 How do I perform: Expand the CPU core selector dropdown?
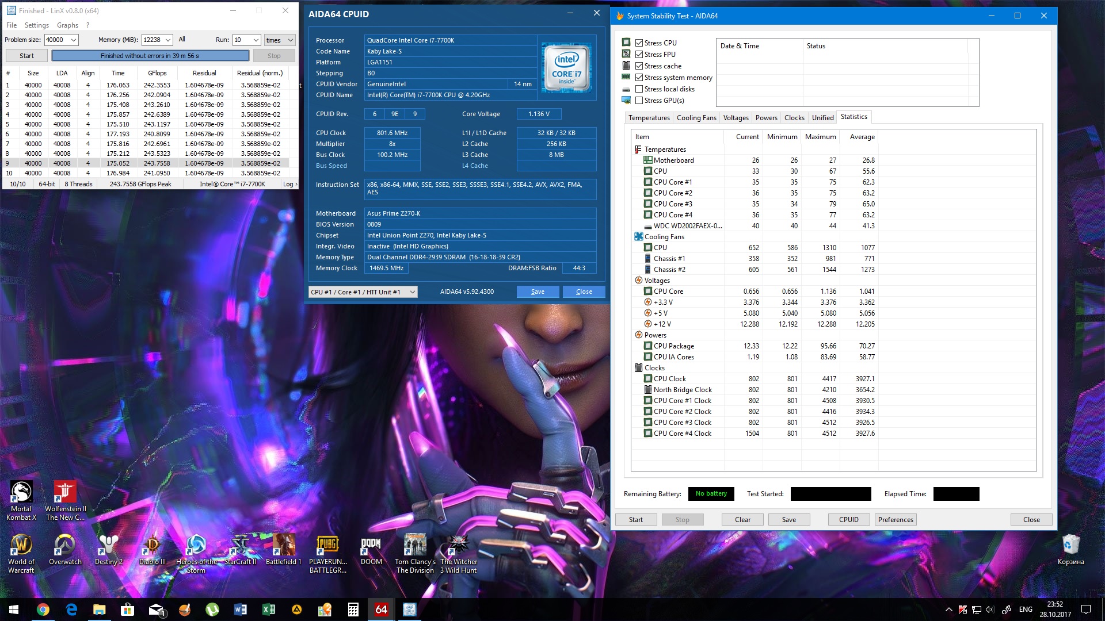pyautogui.click(x=412, y=292)
